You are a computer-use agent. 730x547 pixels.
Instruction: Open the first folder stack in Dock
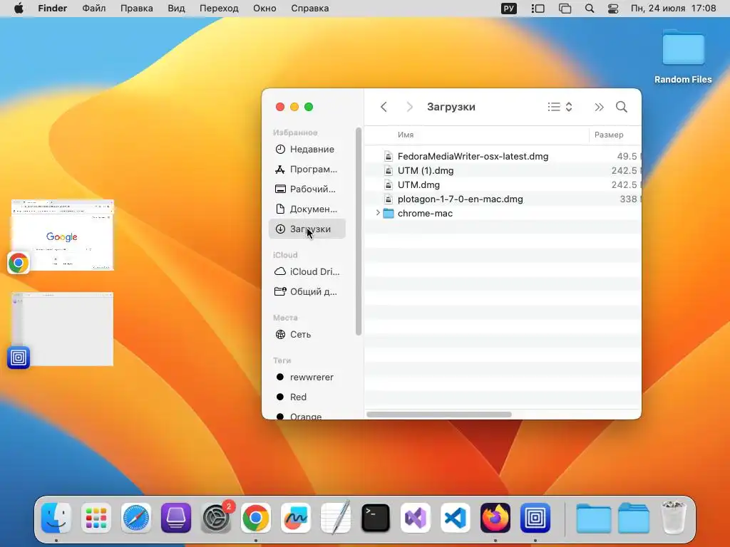pos(594,519)
